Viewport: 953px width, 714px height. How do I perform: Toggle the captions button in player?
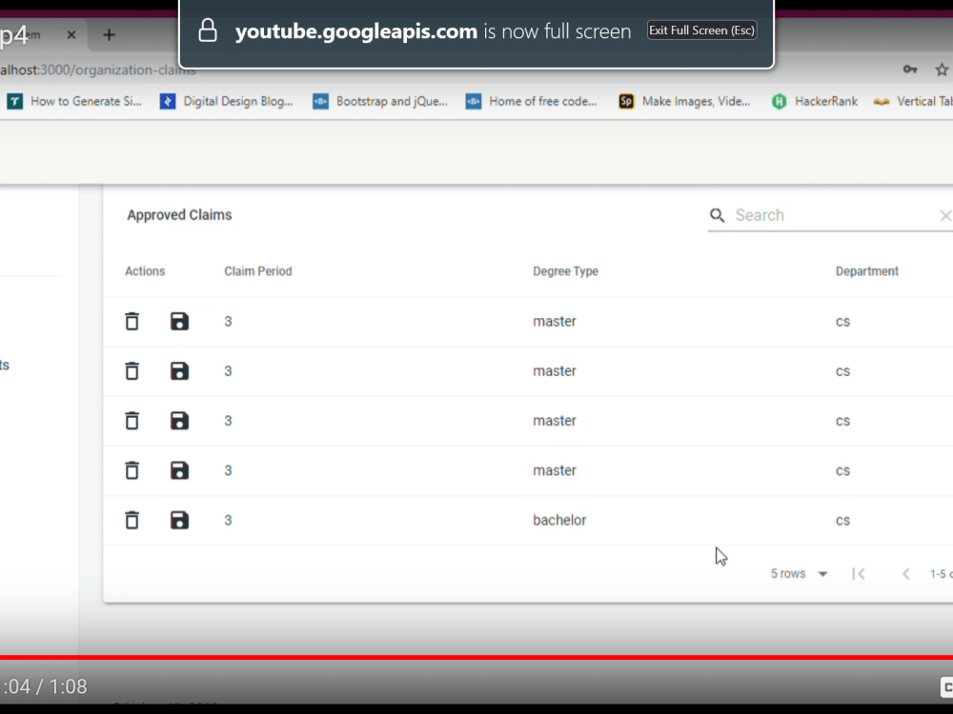tap(946, 686)
